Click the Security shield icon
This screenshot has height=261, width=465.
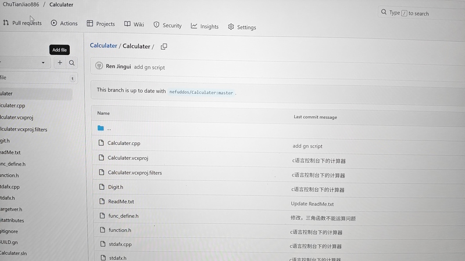tap(156, 25)
